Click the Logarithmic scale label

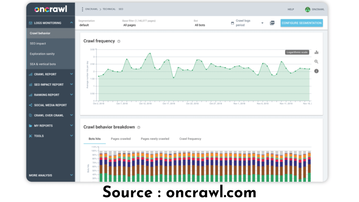click(x=297, y=52)
